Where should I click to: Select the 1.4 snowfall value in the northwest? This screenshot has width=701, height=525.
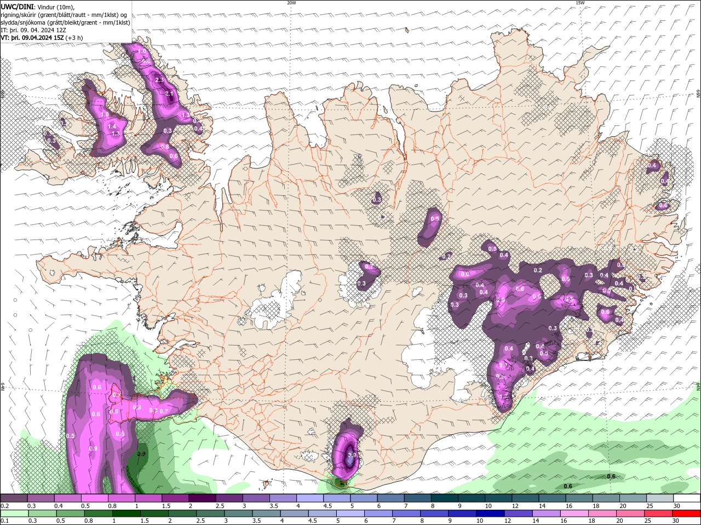coord(112,126)
